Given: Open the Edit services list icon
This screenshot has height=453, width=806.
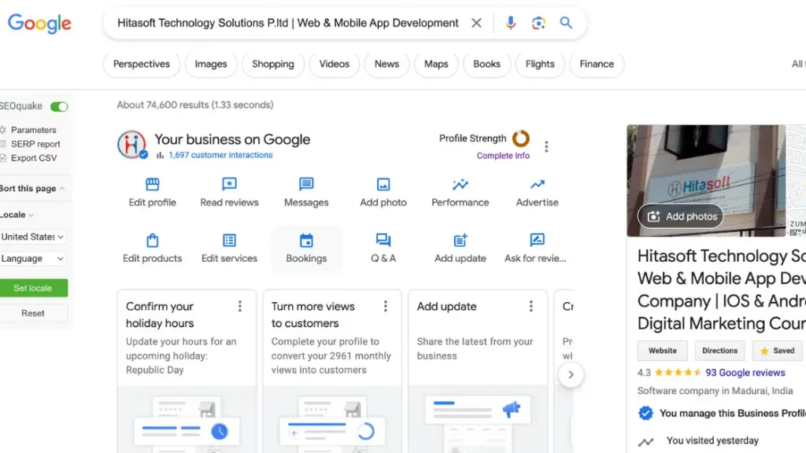Looking at the screenshot, I should (x=229, y=241).
